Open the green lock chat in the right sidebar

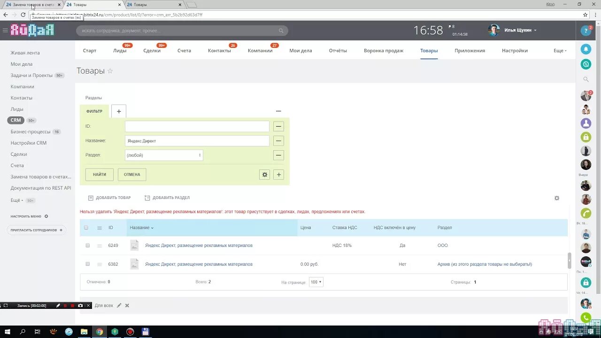click(586, 137)
